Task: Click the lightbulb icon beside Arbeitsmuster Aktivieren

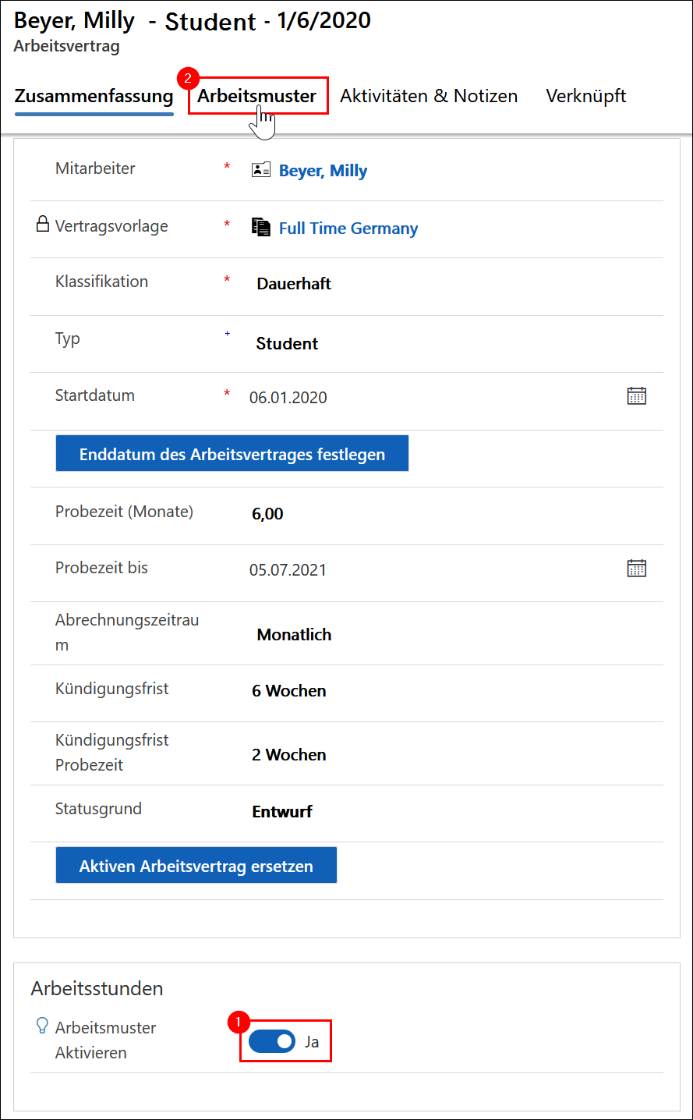Action: pyautogui.click(x=43, y=1026)
